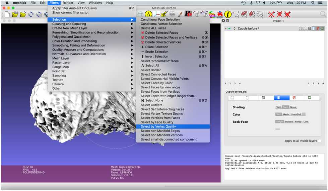The image size is (328, 191).
Task: Open the green edge decorator render tab
Action: pyautogui.click(x=309, y=98)
